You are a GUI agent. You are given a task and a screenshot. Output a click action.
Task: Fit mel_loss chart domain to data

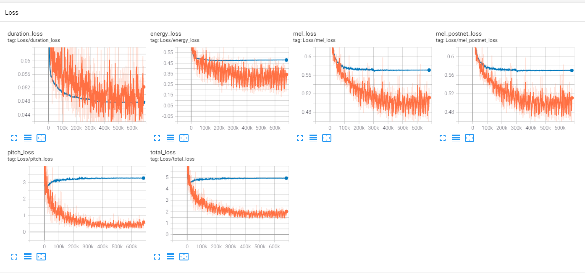(x=327, y=138)
